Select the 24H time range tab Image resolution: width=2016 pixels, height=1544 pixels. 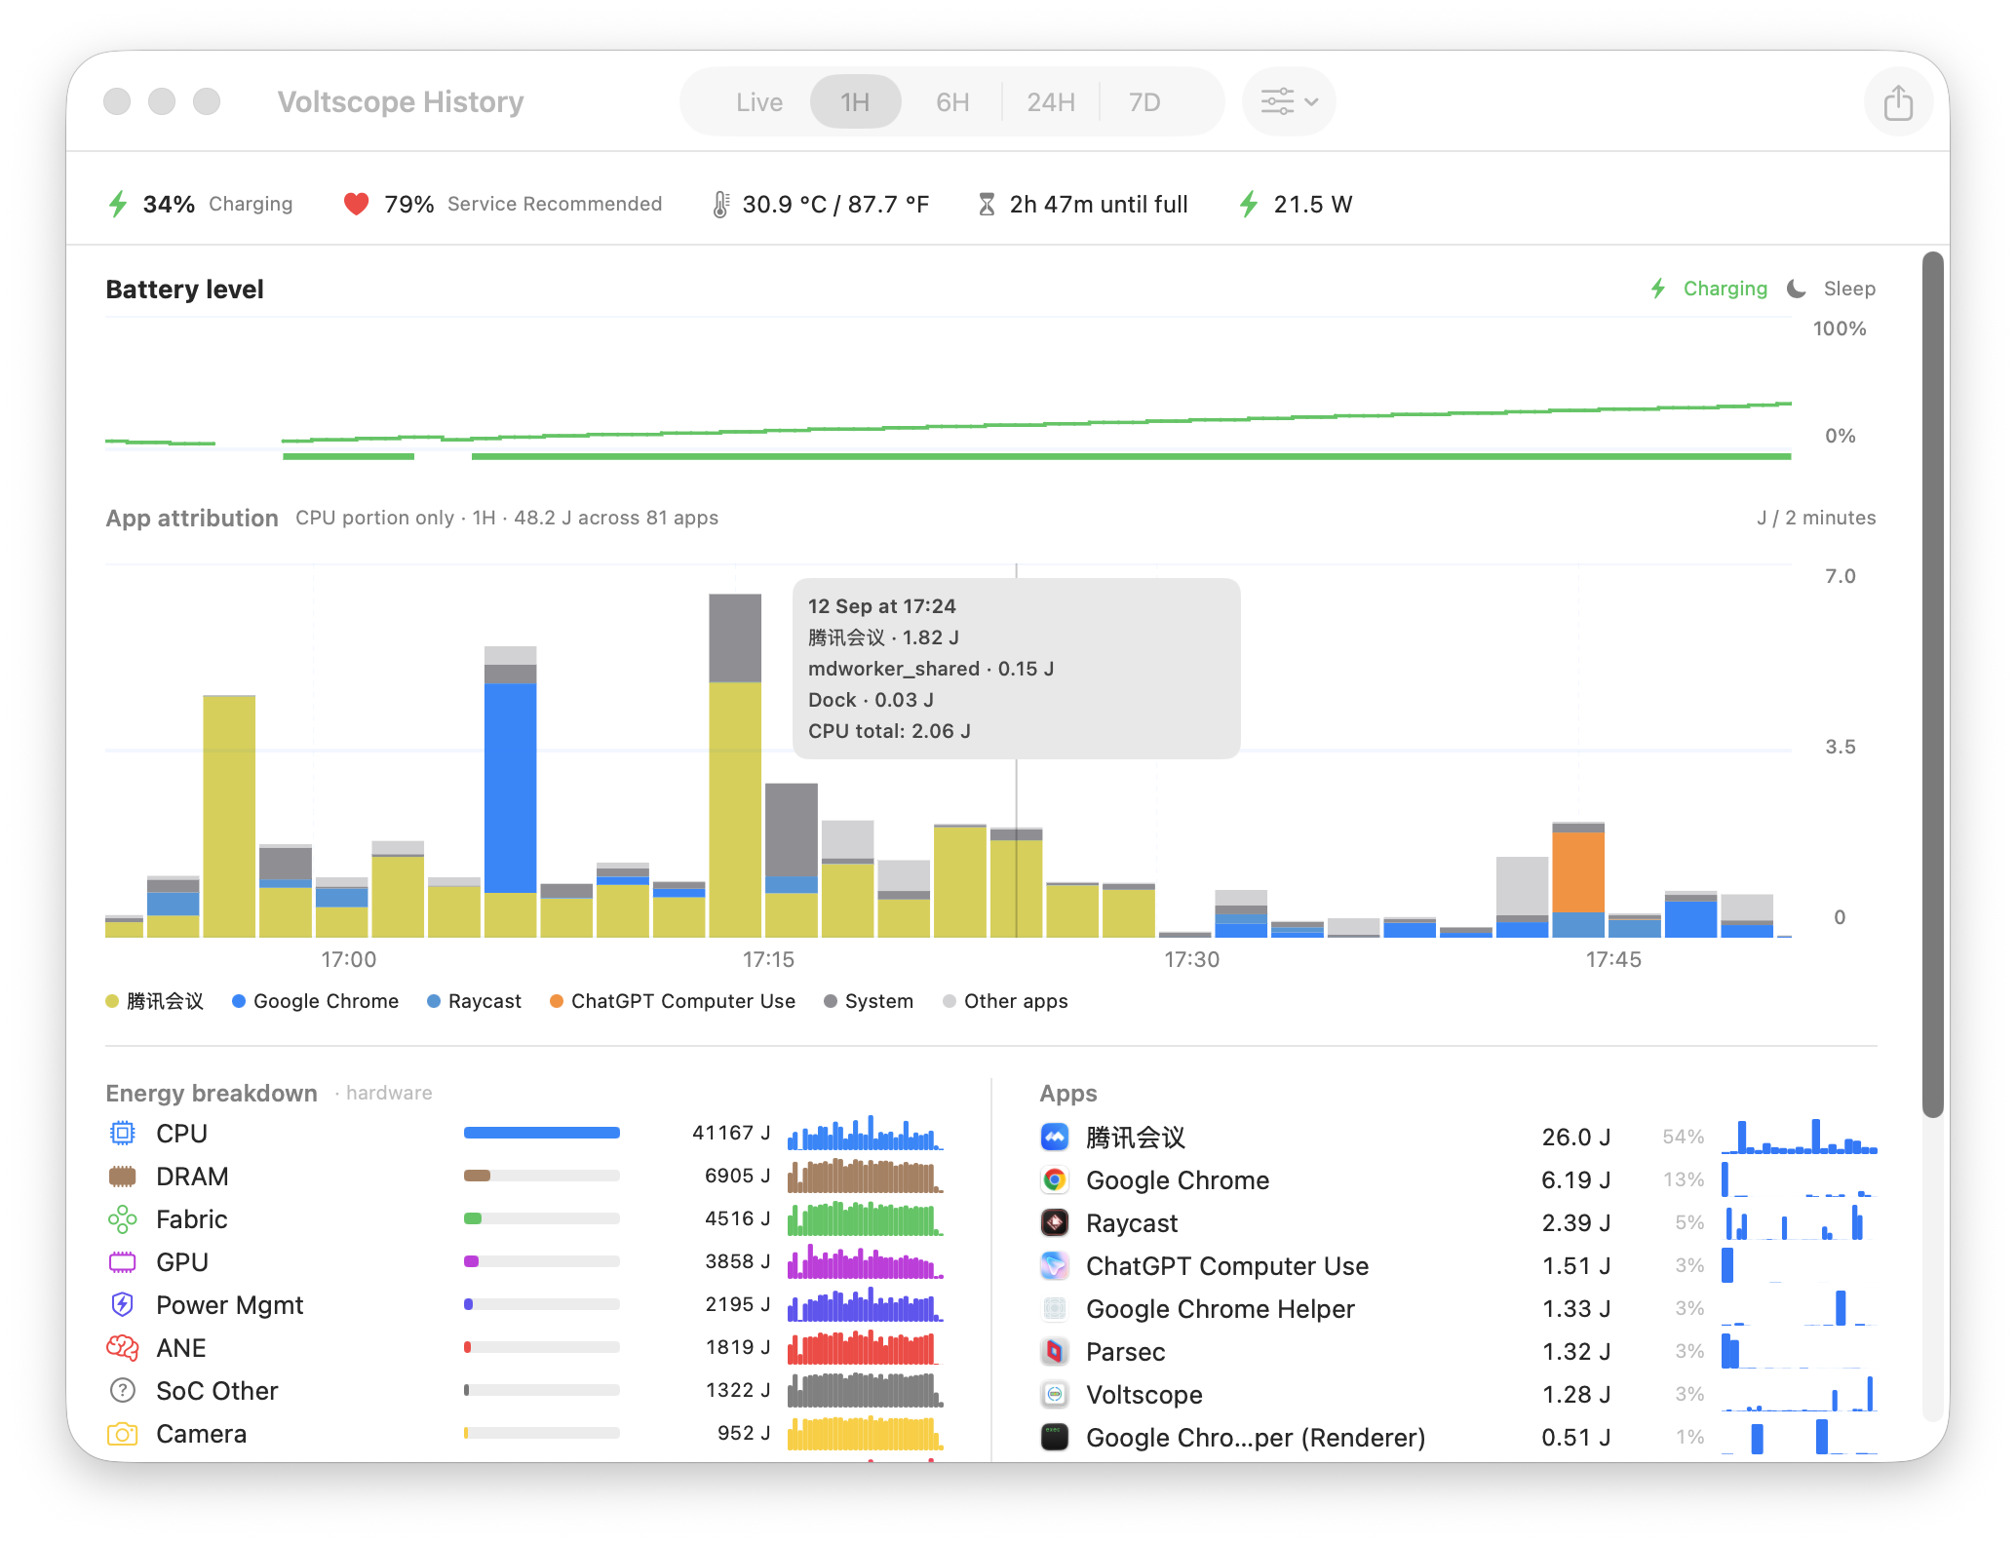click(1051, 102)
